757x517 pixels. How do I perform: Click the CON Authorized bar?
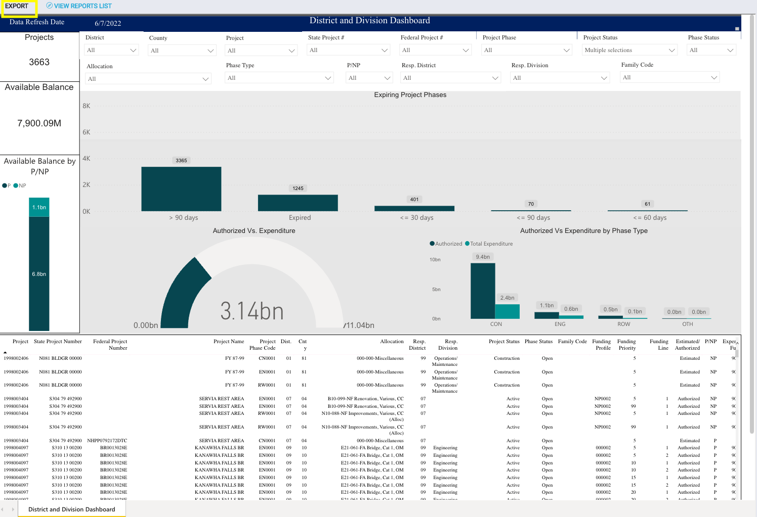point(483,291)
